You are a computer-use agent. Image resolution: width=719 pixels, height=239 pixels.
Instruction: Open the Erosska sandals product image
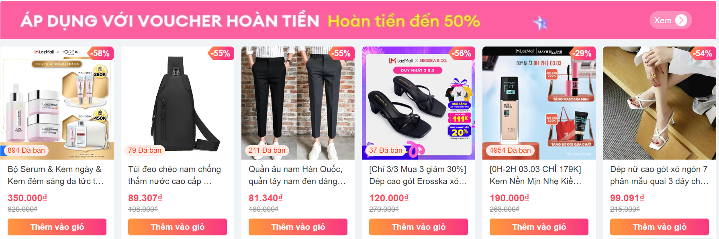419,103
